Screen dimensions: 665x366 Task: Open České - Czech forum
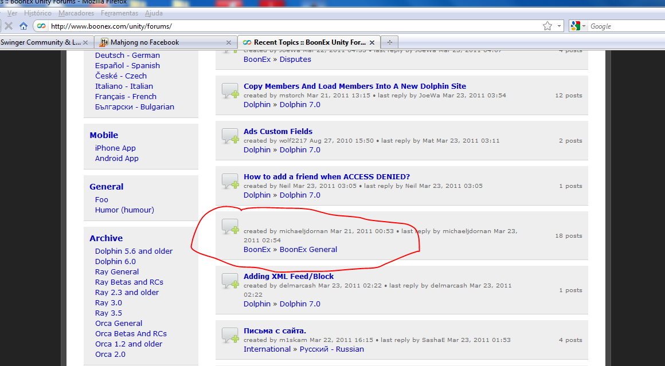pos(121,76)
